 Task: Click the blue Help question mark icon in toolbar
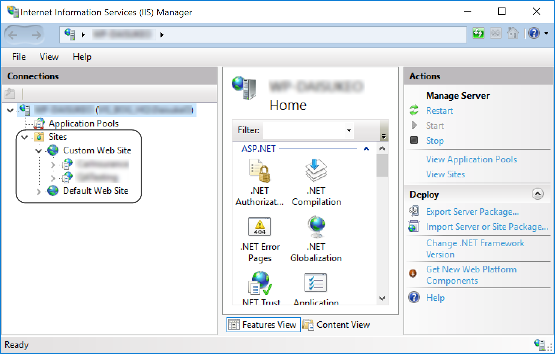coord(534,33)
